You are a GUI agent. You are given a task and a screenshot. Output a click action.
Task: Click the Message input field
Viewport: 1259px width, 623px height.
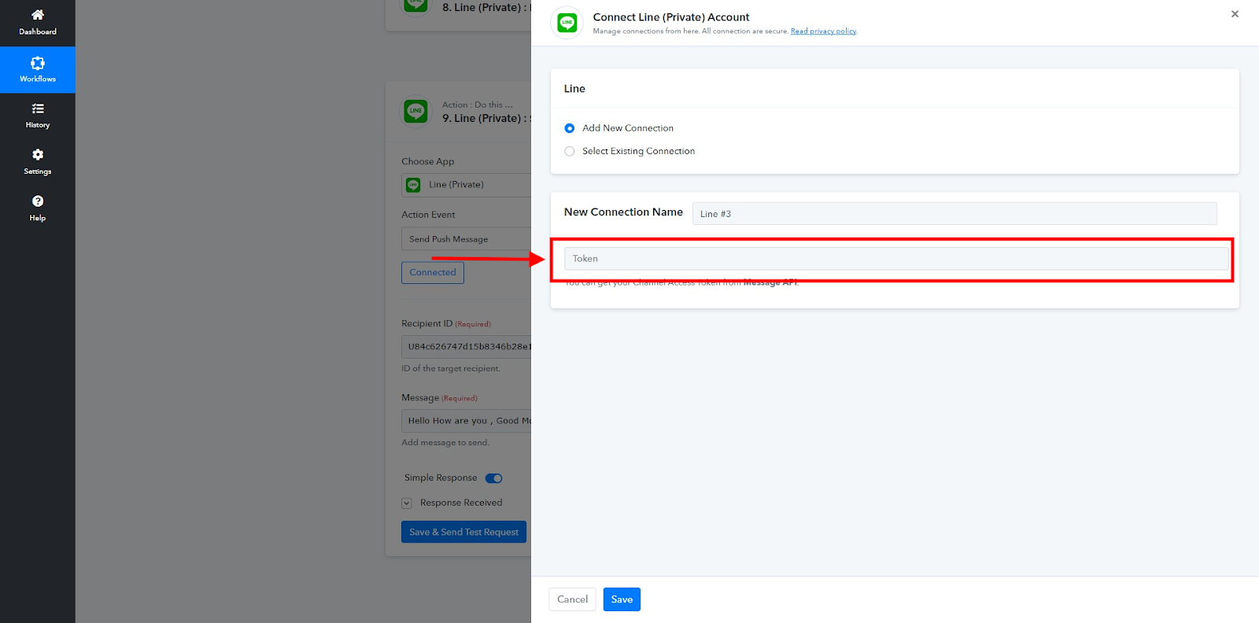pyautogui.click(x=467, y=421)
